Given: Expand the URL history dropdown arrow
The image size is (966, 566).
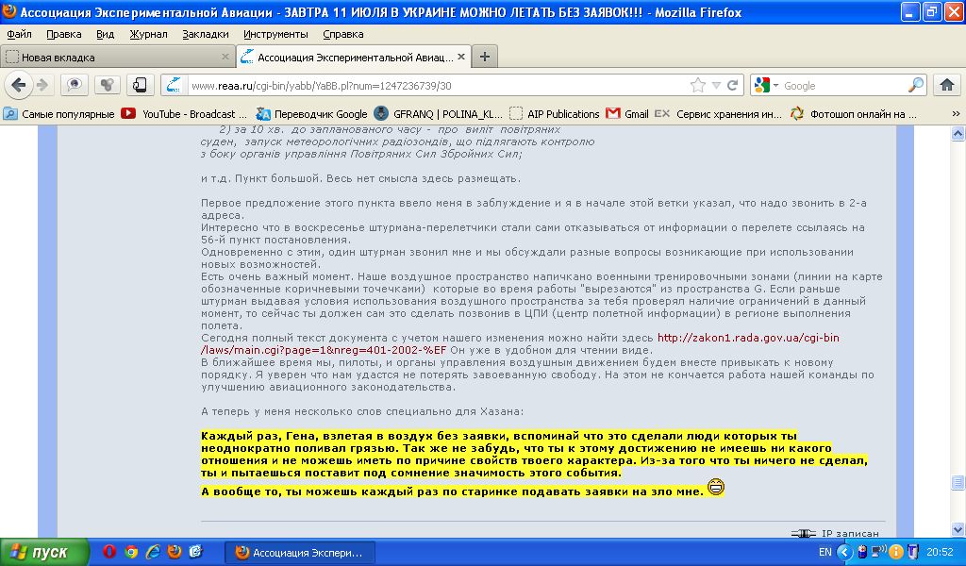Looking at the screenshot, I should click(x=716, y=86).
